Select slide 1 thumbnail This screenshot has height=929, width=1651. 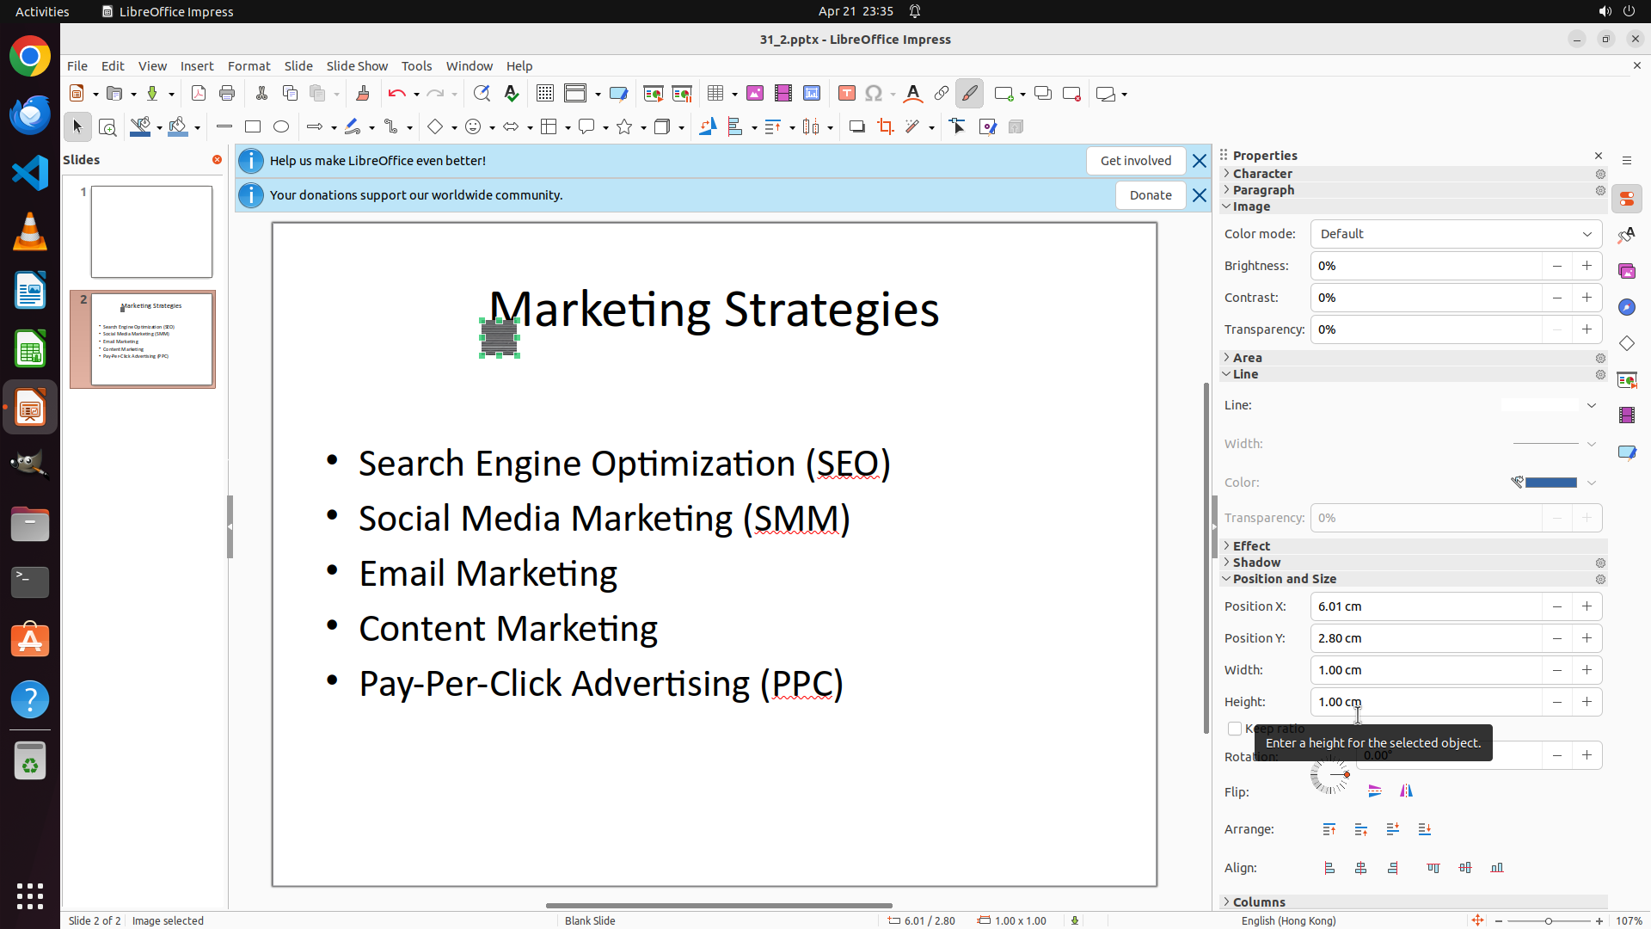(x=151, y=232)
